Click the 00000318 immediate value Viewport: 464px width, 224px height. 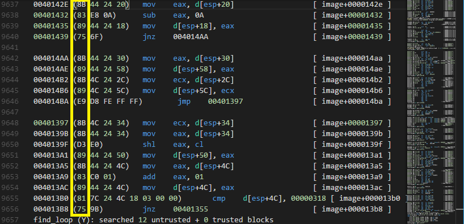[x=309, y=198]
